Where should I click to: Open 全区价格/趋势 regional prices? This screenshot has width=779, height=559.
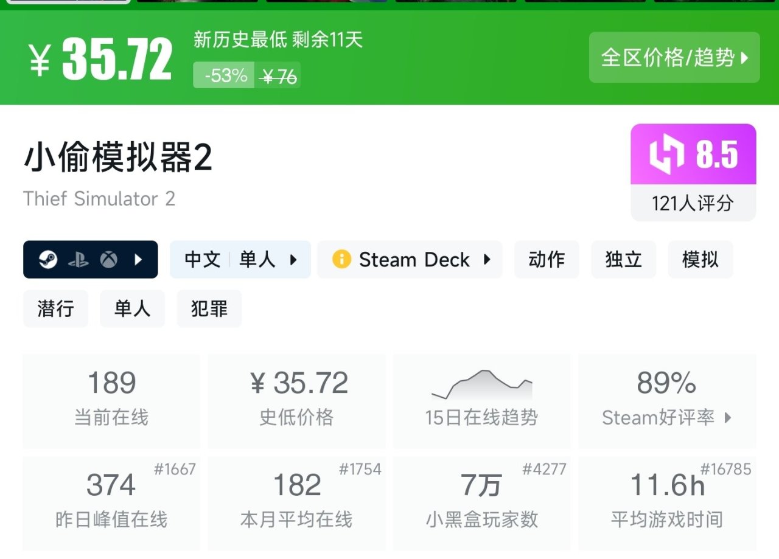(674, 57)
